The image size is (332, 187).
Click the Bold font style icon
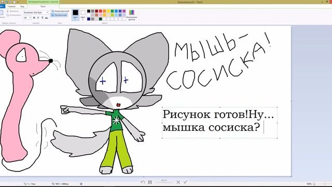pyautogui.click(x=34, y=18)
